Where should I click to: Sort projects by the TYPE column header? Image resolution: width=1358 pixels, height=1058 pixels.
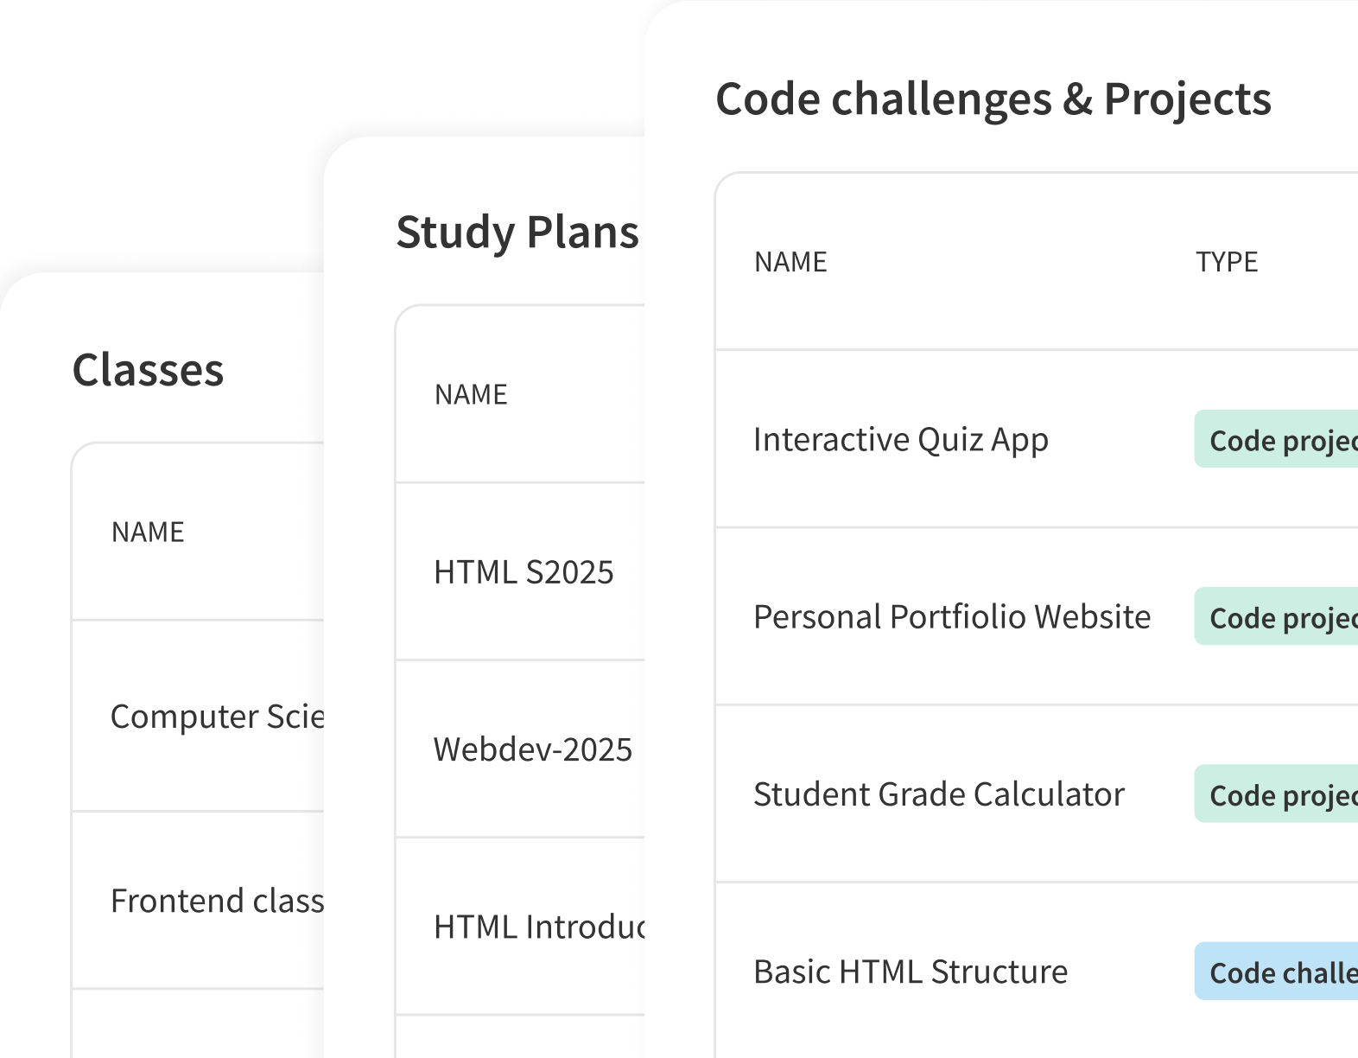[1226, 262]
